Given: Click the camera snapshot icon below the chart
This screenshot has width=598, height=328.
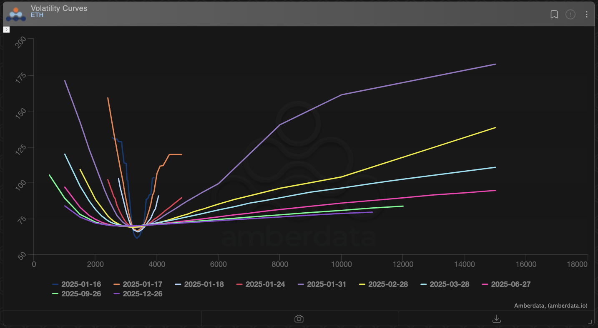Looking at the screenshot, I should click(299, 318).
